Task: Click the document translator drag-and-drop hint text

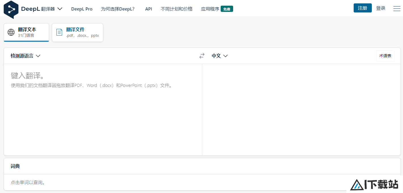Action: click(92, 85)
